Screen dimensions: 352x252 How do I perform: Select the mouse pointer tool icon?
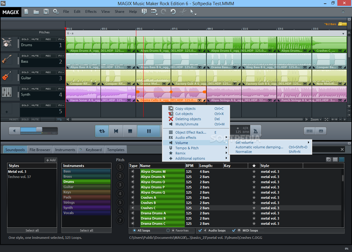coord(192,12)
